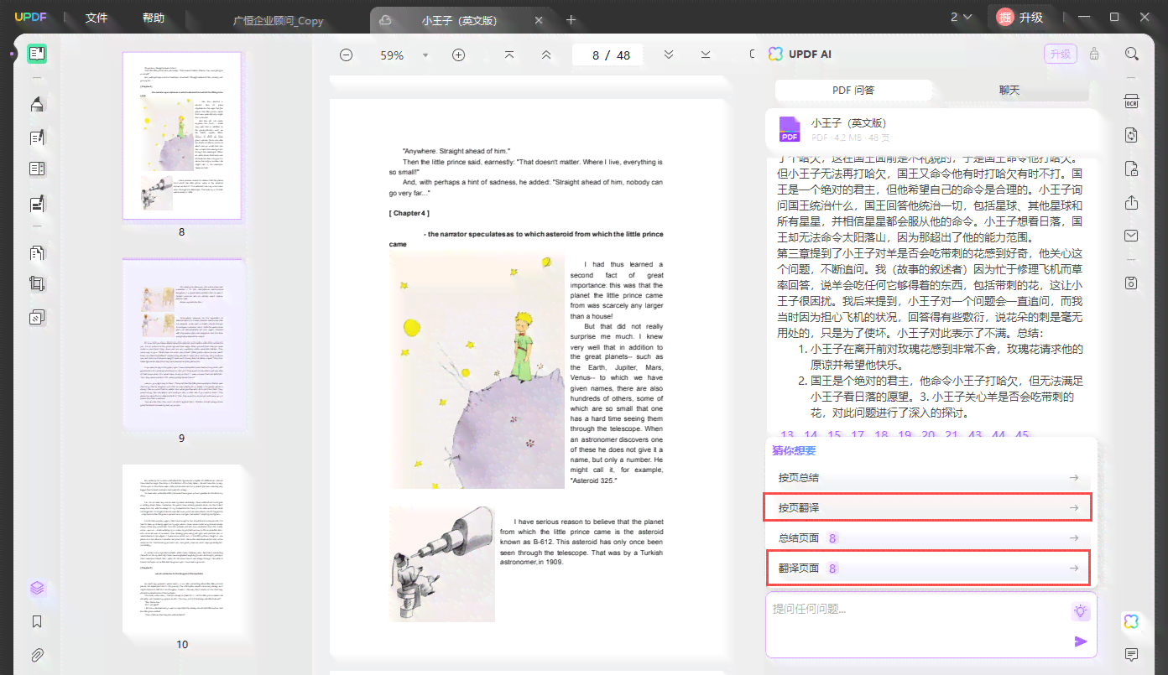Open the search magnifier icon
The image size is (1168, 675).
click(1131, 54)
